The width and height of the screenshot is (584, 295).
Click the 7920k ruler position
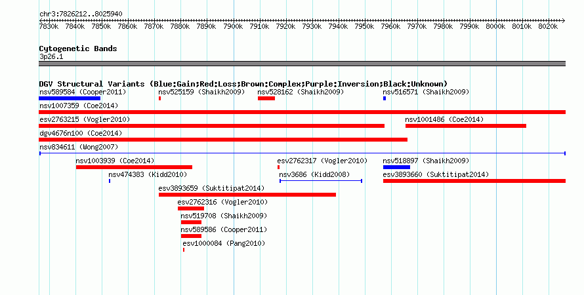[x=285, y=26]
